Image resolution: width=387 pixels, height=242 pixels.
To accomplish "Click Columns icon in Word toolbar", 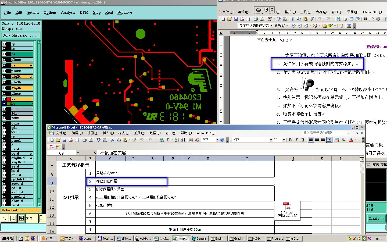I will click(365, 19).
